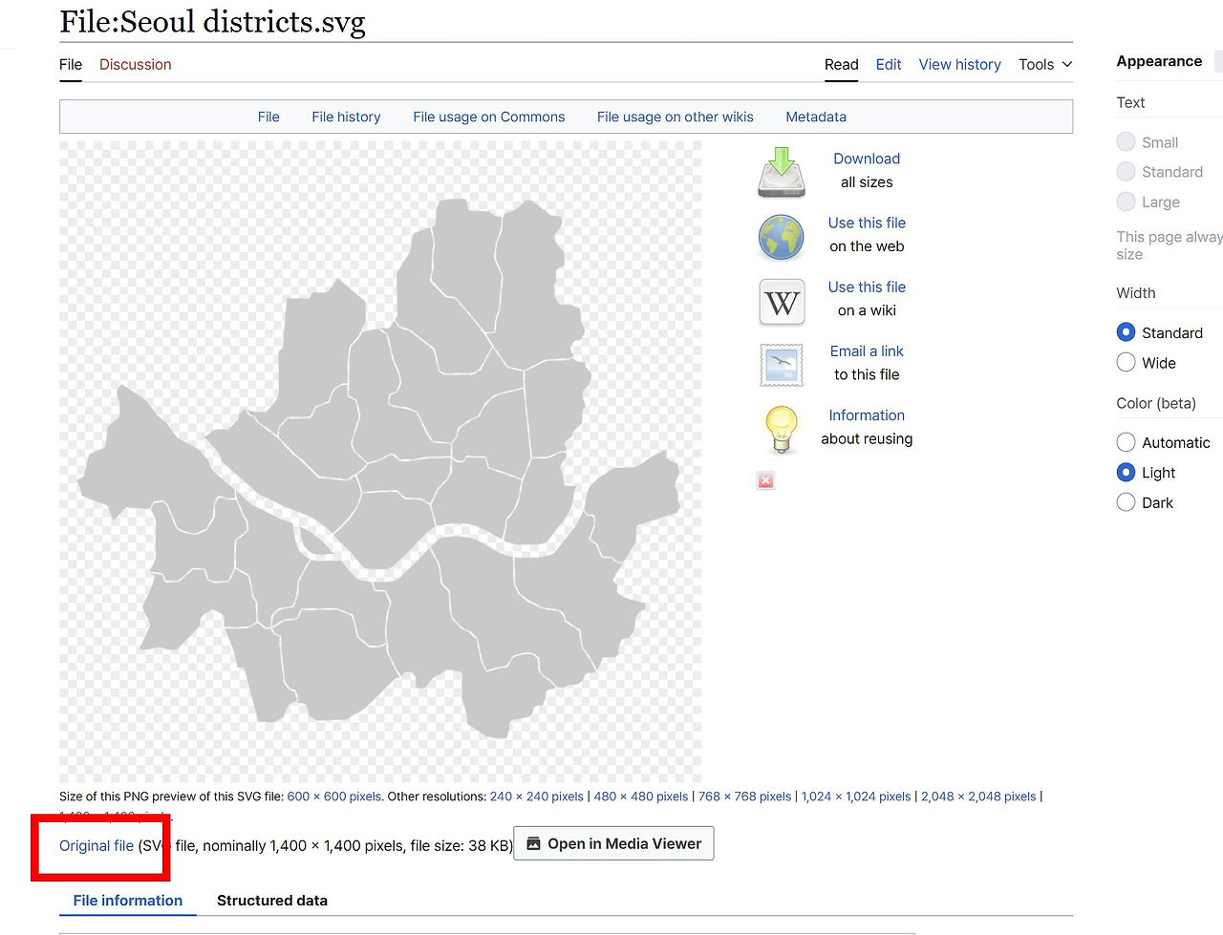Click the envelope Email a link icon
Screen dimensions: 1223x935
point(782,365)
